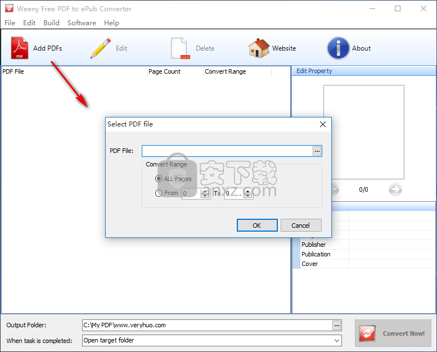Open the Help menu
Viewport: 437px width, 352px height.
111,23
